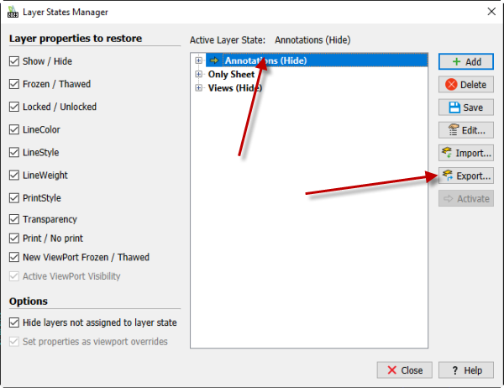504x388 pixels.
Task: Toggle the LineWeight checkbox
Action: [x=14, y=176]
